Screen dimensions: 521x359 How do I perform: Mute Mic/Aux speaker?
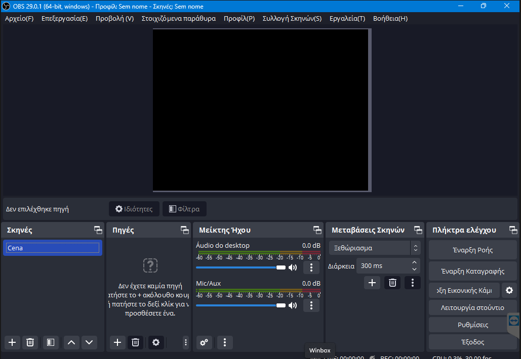pos(293,305)
